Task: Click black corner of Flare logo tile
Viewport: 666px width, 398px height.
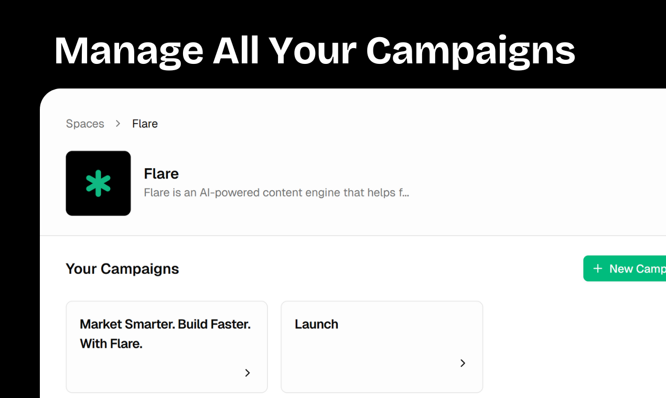Action: point(72,157)
